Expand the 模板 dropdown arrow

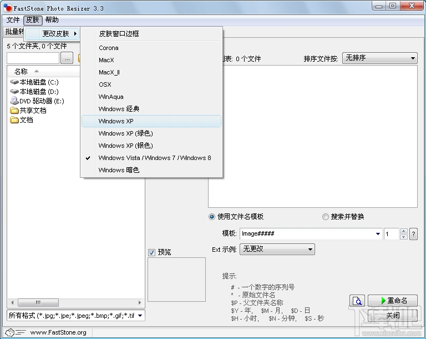click(x=378, y=234)
